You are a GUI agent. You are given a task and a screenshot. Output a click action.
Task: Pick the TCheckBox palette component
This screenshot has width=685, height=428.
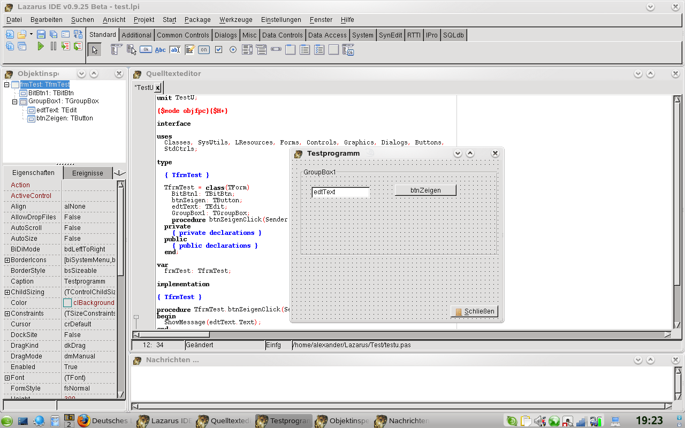218,50
